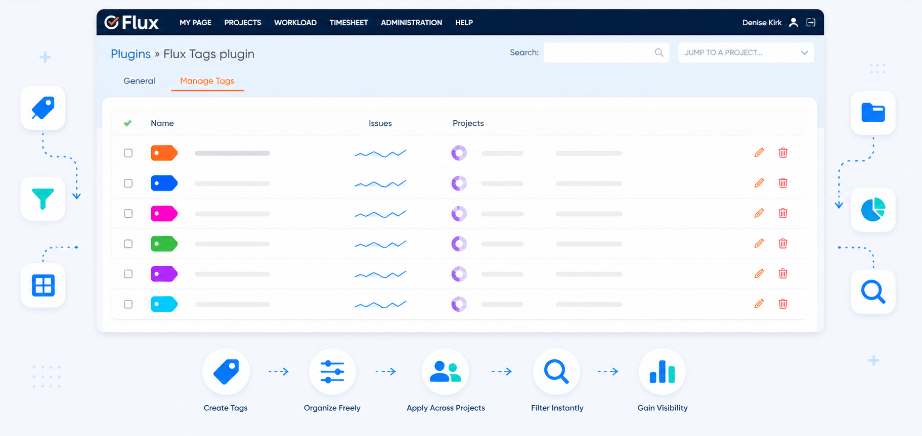Viewport: 922px width, 436px height.
Task: Click the cyan tag's issues sparkline
Action: 380,305
